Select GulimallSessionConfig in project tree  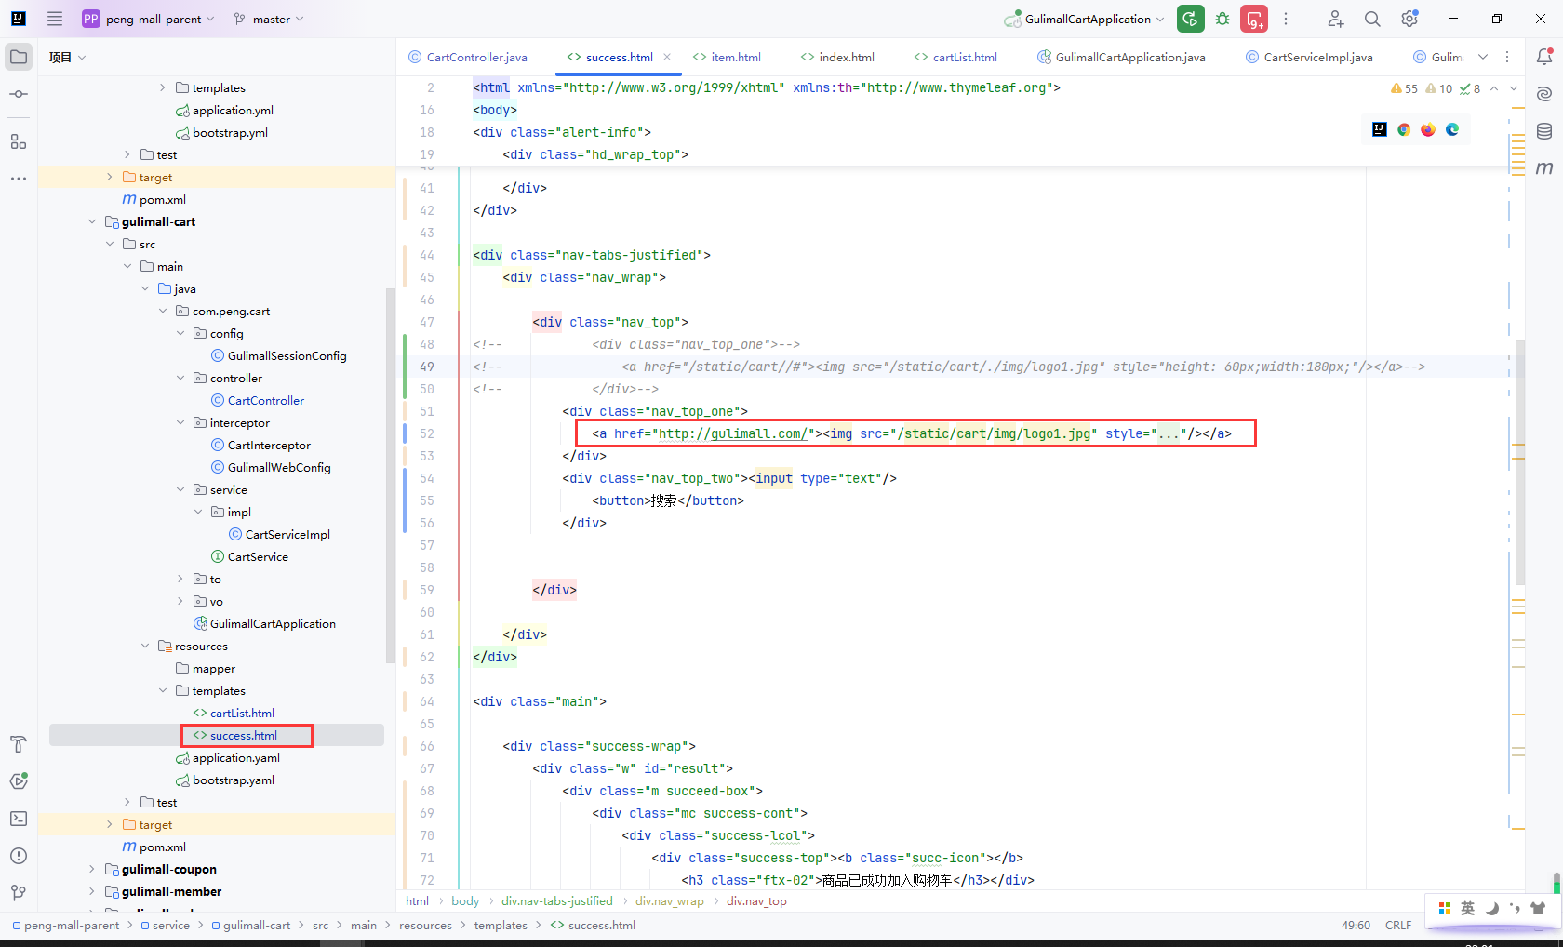[287, 355]
